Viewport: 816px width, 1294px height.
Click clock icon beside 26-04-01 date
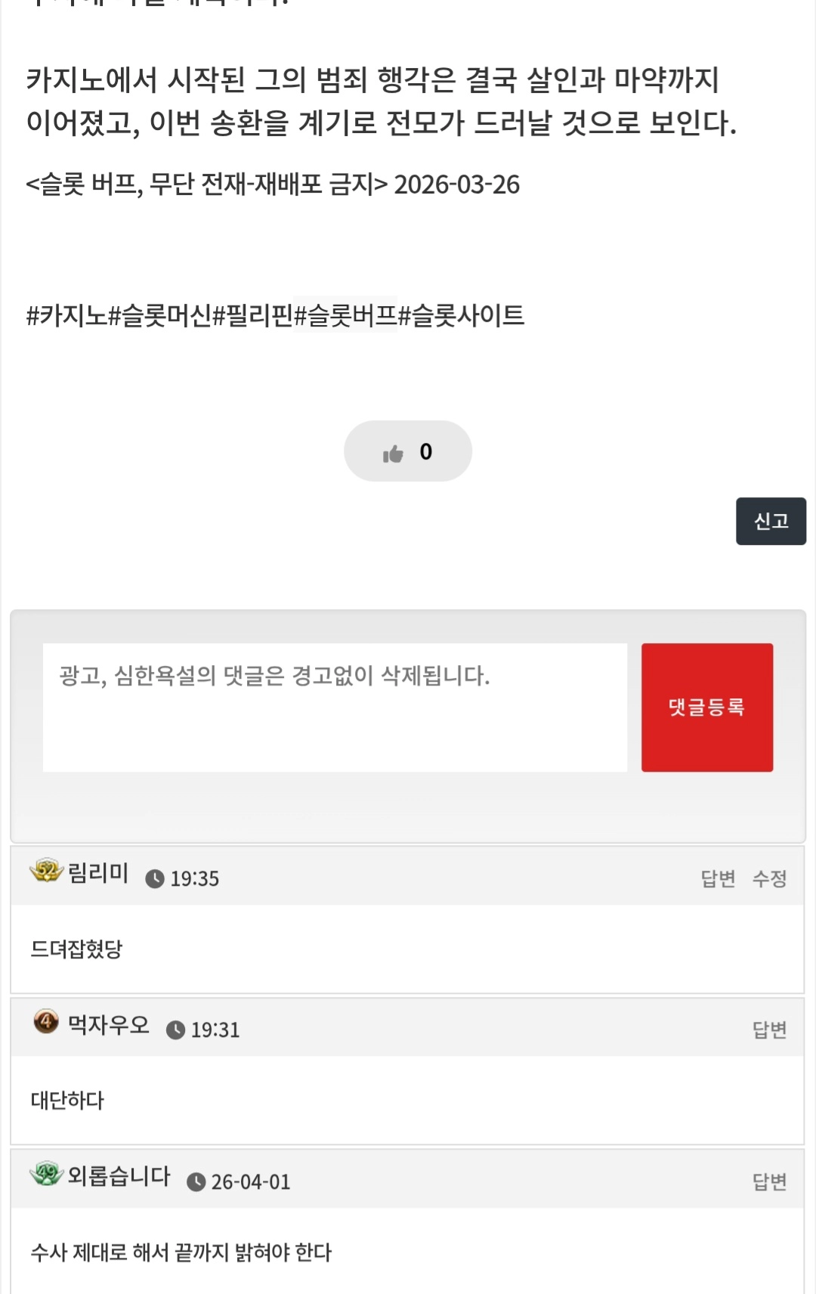(196, 1182)
